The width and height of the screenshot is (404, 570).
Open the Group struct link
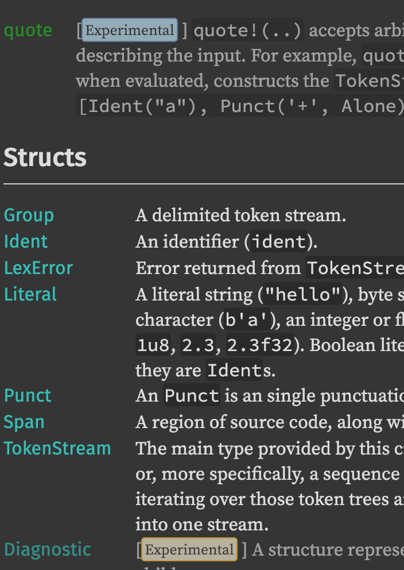29,215
